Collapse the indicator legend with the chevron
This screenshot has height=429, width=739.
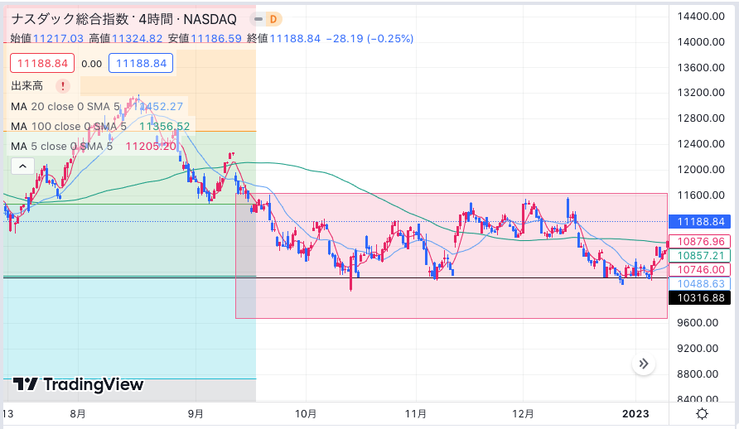22,166
